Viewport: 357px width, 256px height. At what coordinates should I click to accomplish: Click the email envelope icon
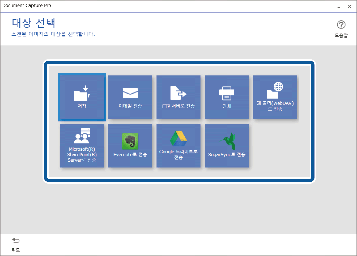coord(130,93)
